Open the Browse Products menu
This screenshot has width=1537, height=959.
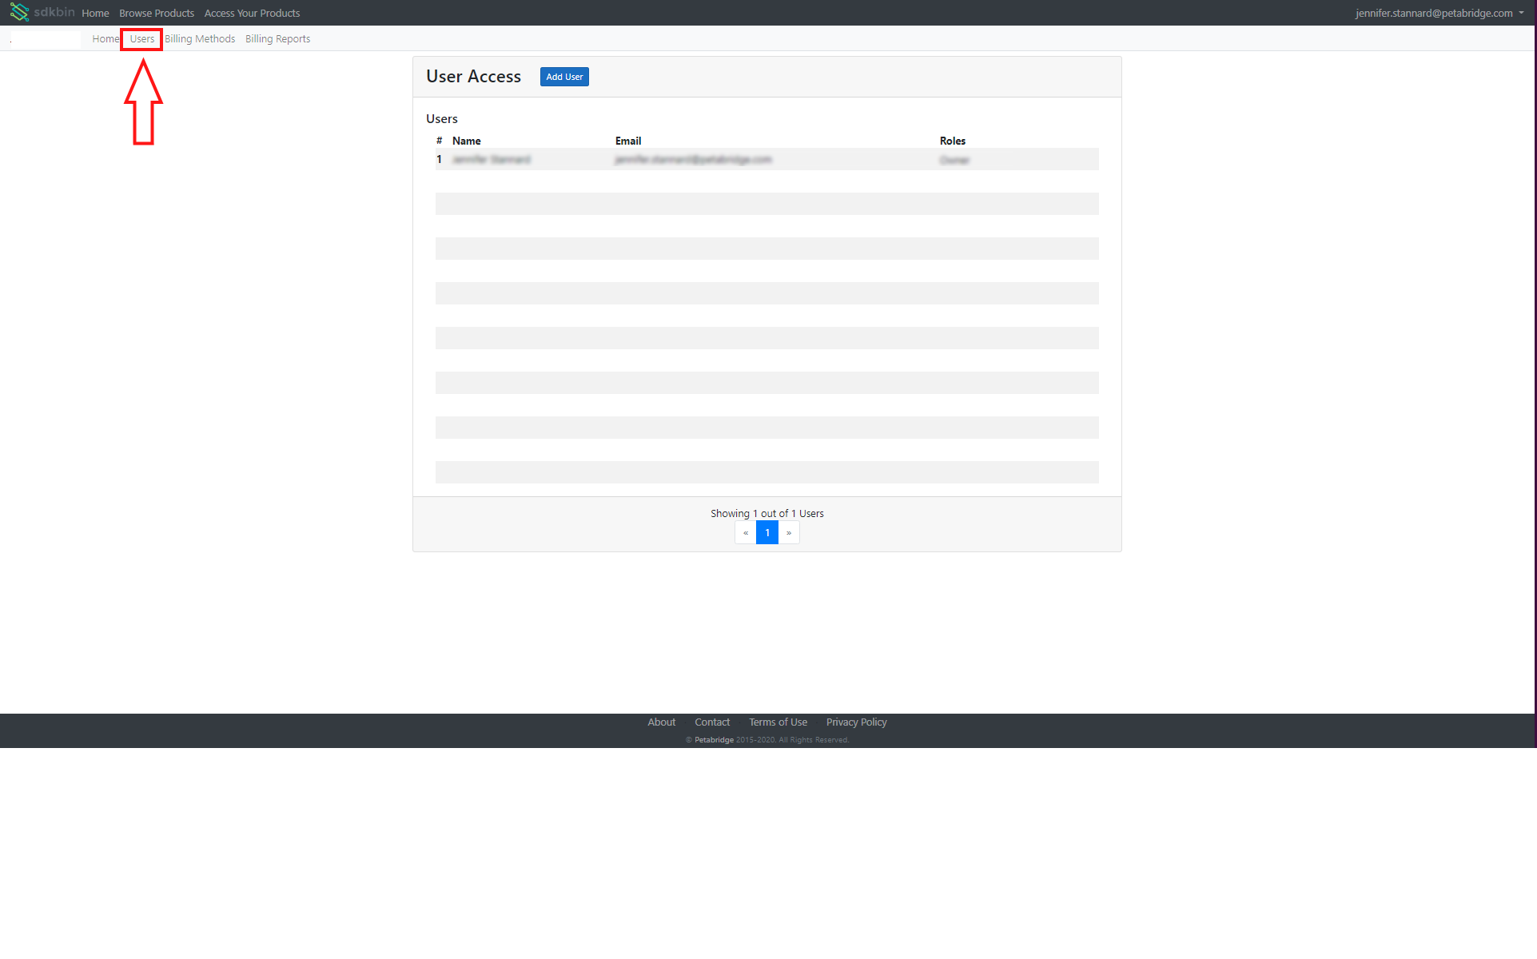pos(157,13)
